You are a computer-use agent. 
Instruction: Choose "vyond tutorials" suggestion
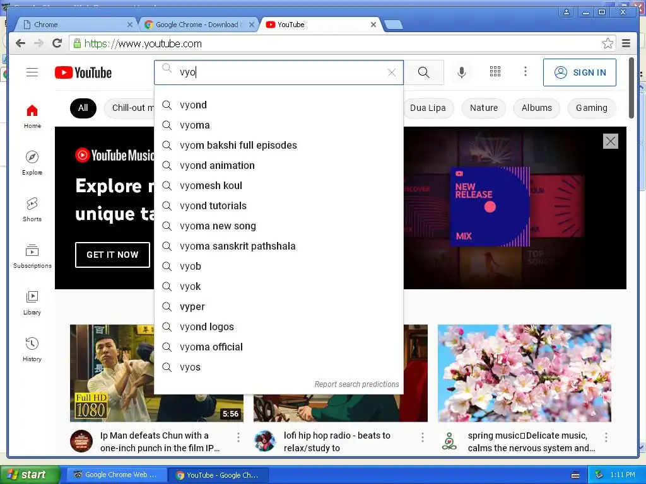click(278, 206)
